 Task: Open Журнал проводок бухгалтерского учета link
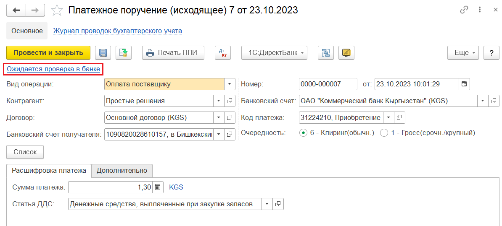117,31
